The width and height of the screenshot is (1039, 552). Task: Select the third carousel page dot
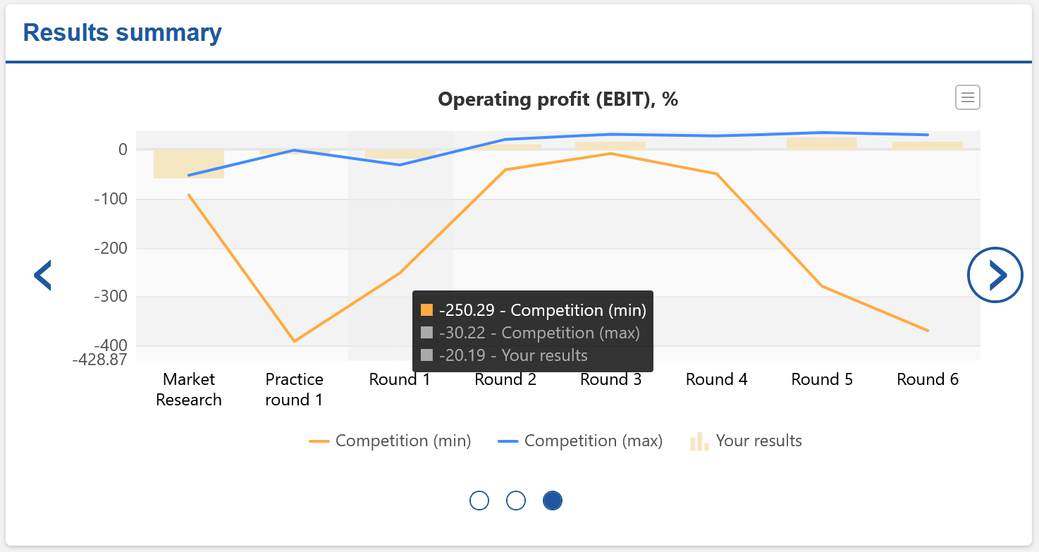click(553, 501)
